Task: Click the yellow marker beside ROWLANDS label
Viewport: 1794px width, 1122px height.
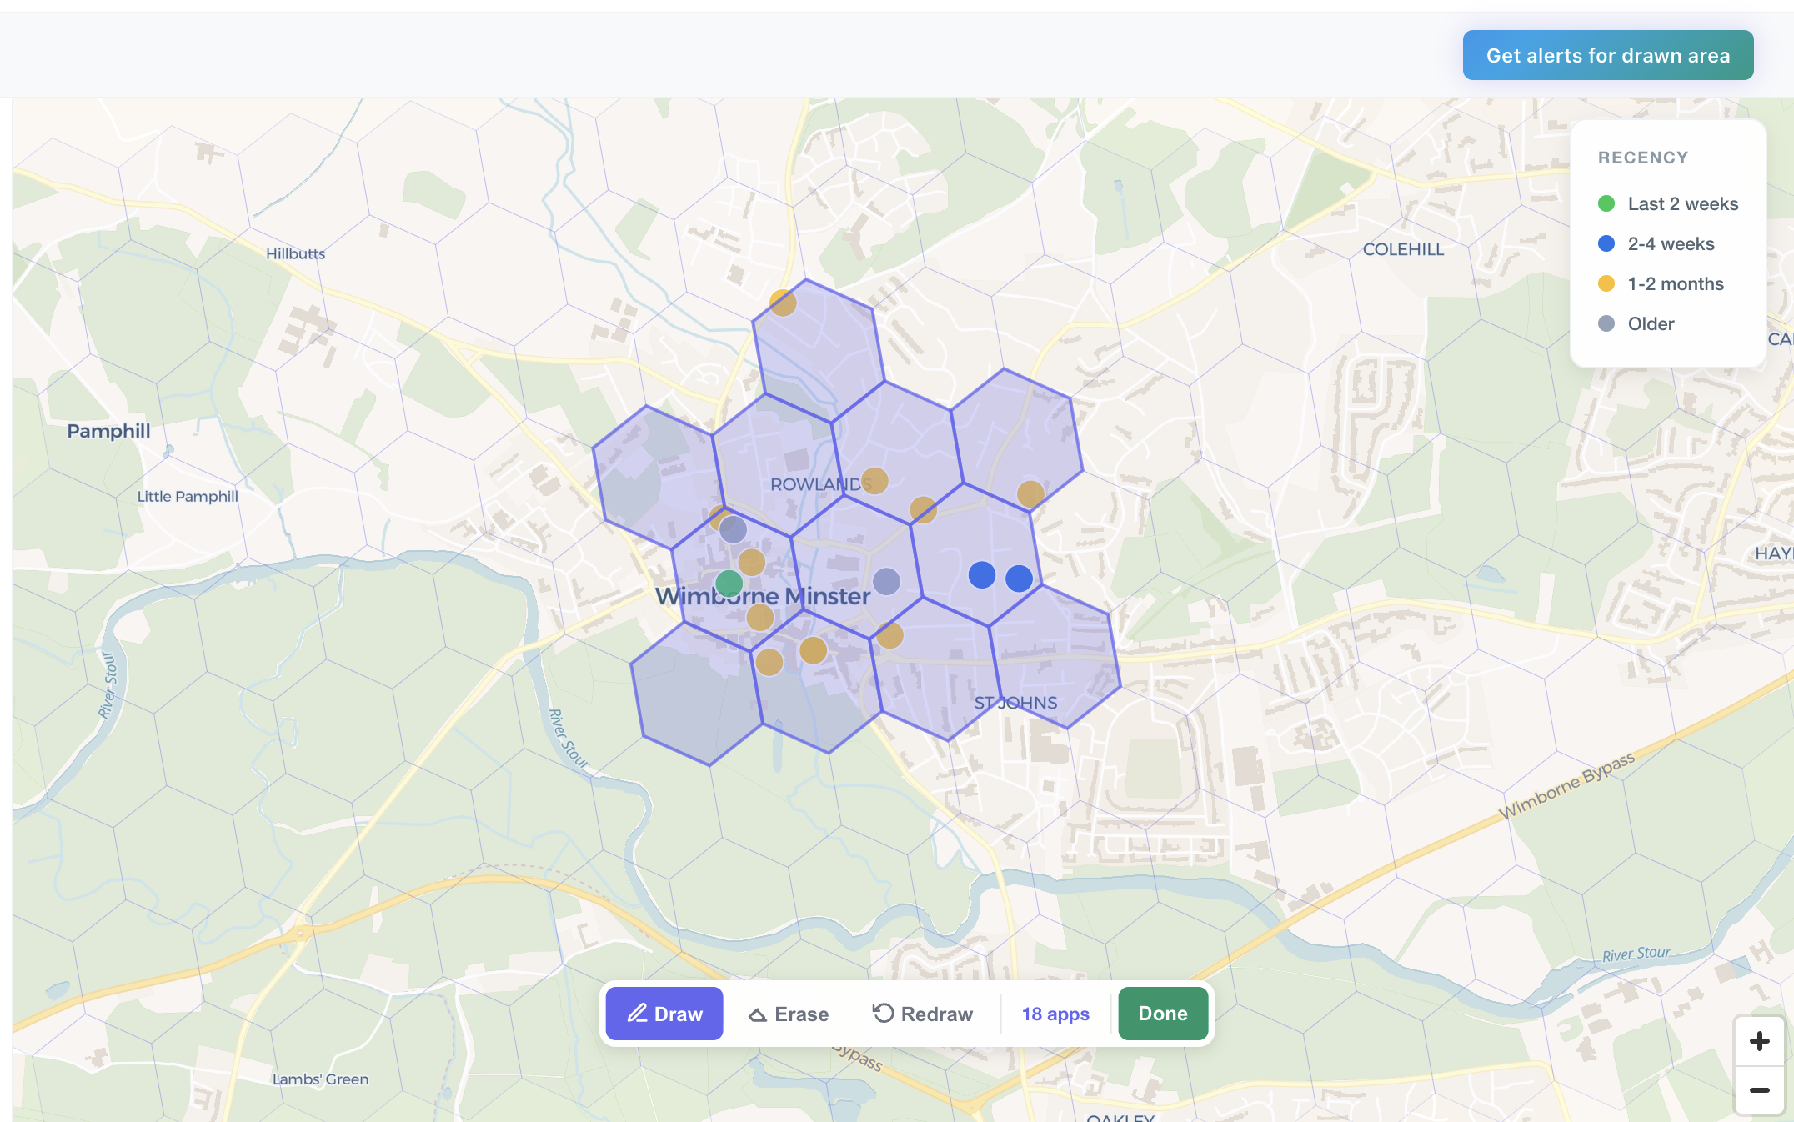Action: point(874,481)
